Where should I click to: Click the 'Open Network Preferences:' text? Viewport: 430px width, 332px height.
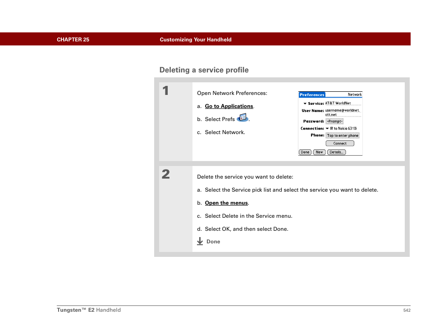(x=232, y=93)
